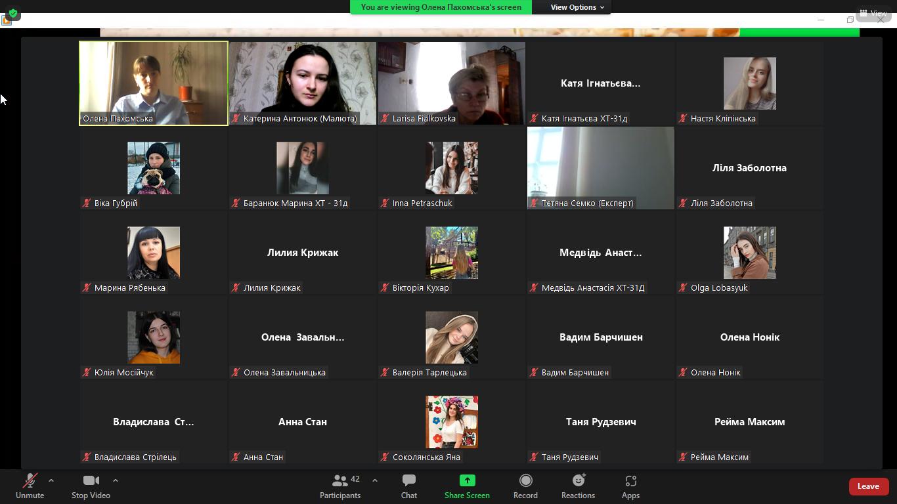
Task: Stop Video using the camera icon
Action: pyautogui.click(x=91, y=486)
